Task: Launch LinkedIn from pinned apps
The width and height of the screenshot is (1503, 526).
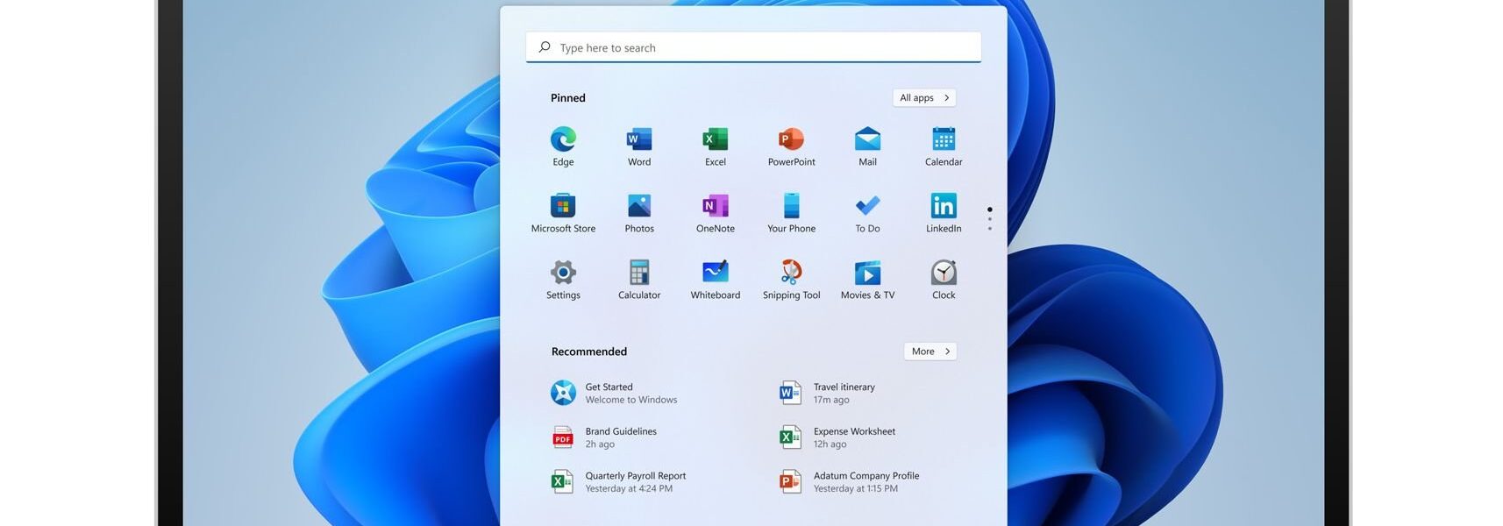Action: [944, 213]
